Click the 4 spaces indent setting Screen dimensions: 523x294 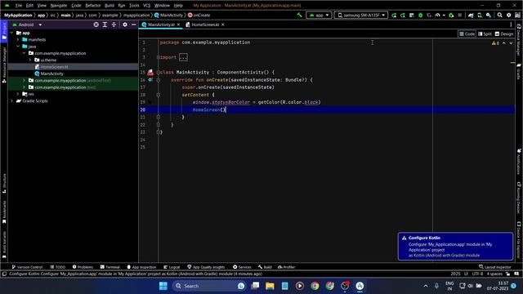pyautogui.click(x=494, y=274)
